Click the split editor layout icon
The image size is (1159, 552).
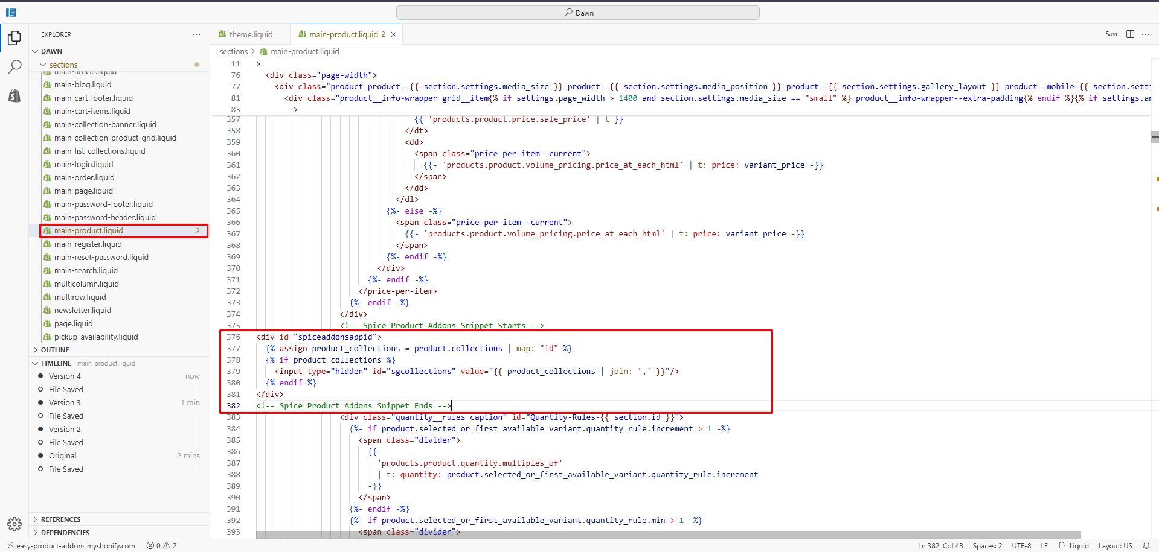1130,34
